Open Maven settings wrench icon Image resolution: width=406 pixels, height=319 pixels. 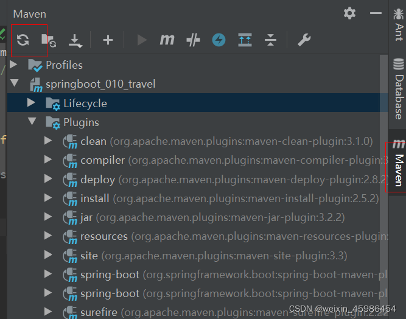(x=304, y=40)
